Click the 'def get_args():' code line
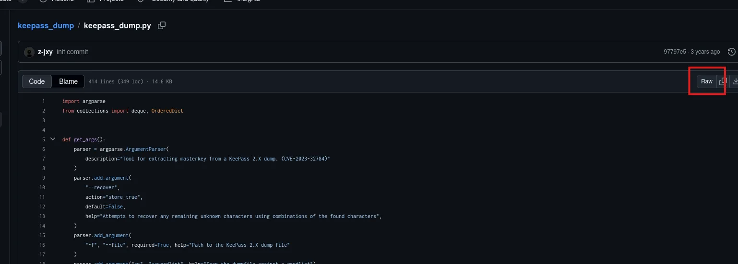Viewport: 738px width, 264px height. pyautogui.click(x=83, y=139)
